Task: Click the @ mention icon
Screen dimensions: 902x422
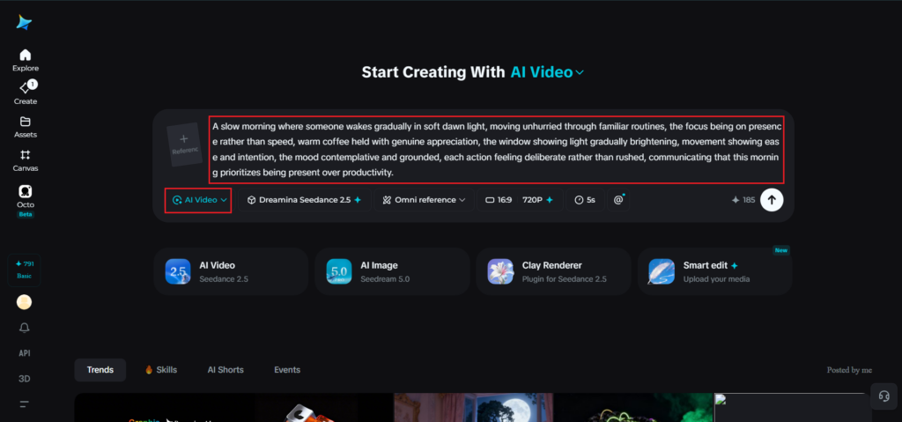Action: point(619,200)
